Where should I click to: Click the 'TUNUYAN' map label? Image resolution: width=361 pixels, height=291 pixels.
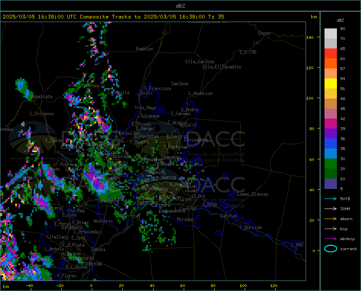[93, 264]
